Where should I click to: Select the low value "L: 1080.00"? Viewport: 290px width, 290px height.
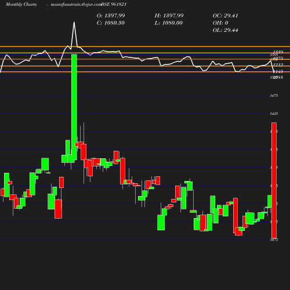point(169,23)
